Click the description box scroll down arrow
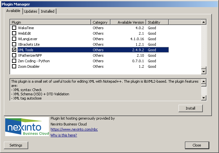Image resolution: width=219 pixels, height=153 pixels. coord(204,98)
